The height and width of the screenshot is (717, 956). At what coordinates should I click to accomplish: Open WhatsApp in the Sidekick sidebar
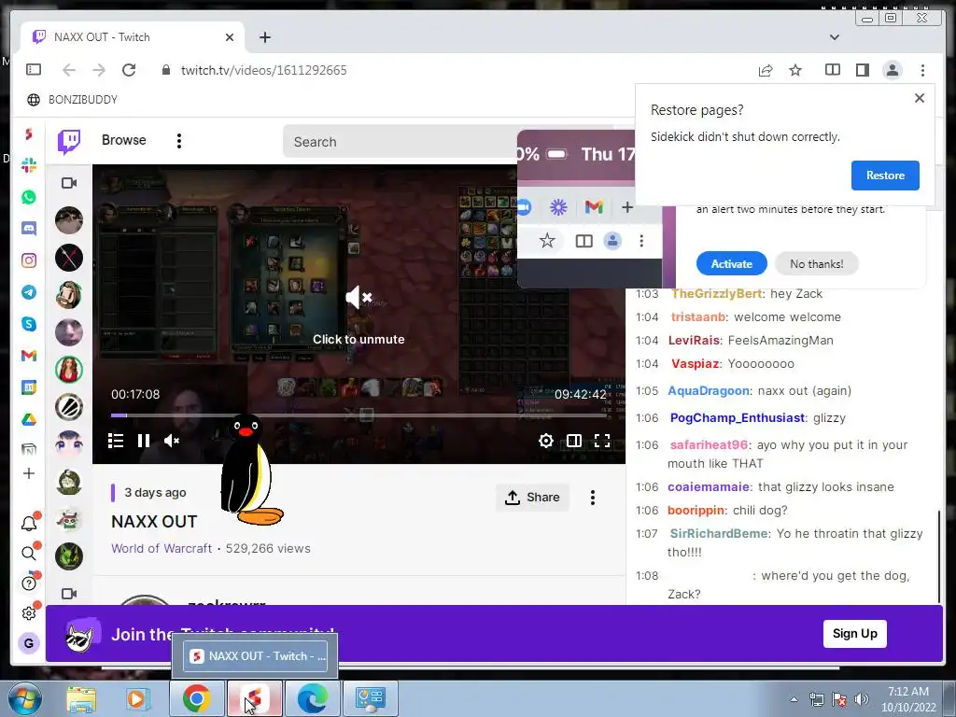click(29, 197)
